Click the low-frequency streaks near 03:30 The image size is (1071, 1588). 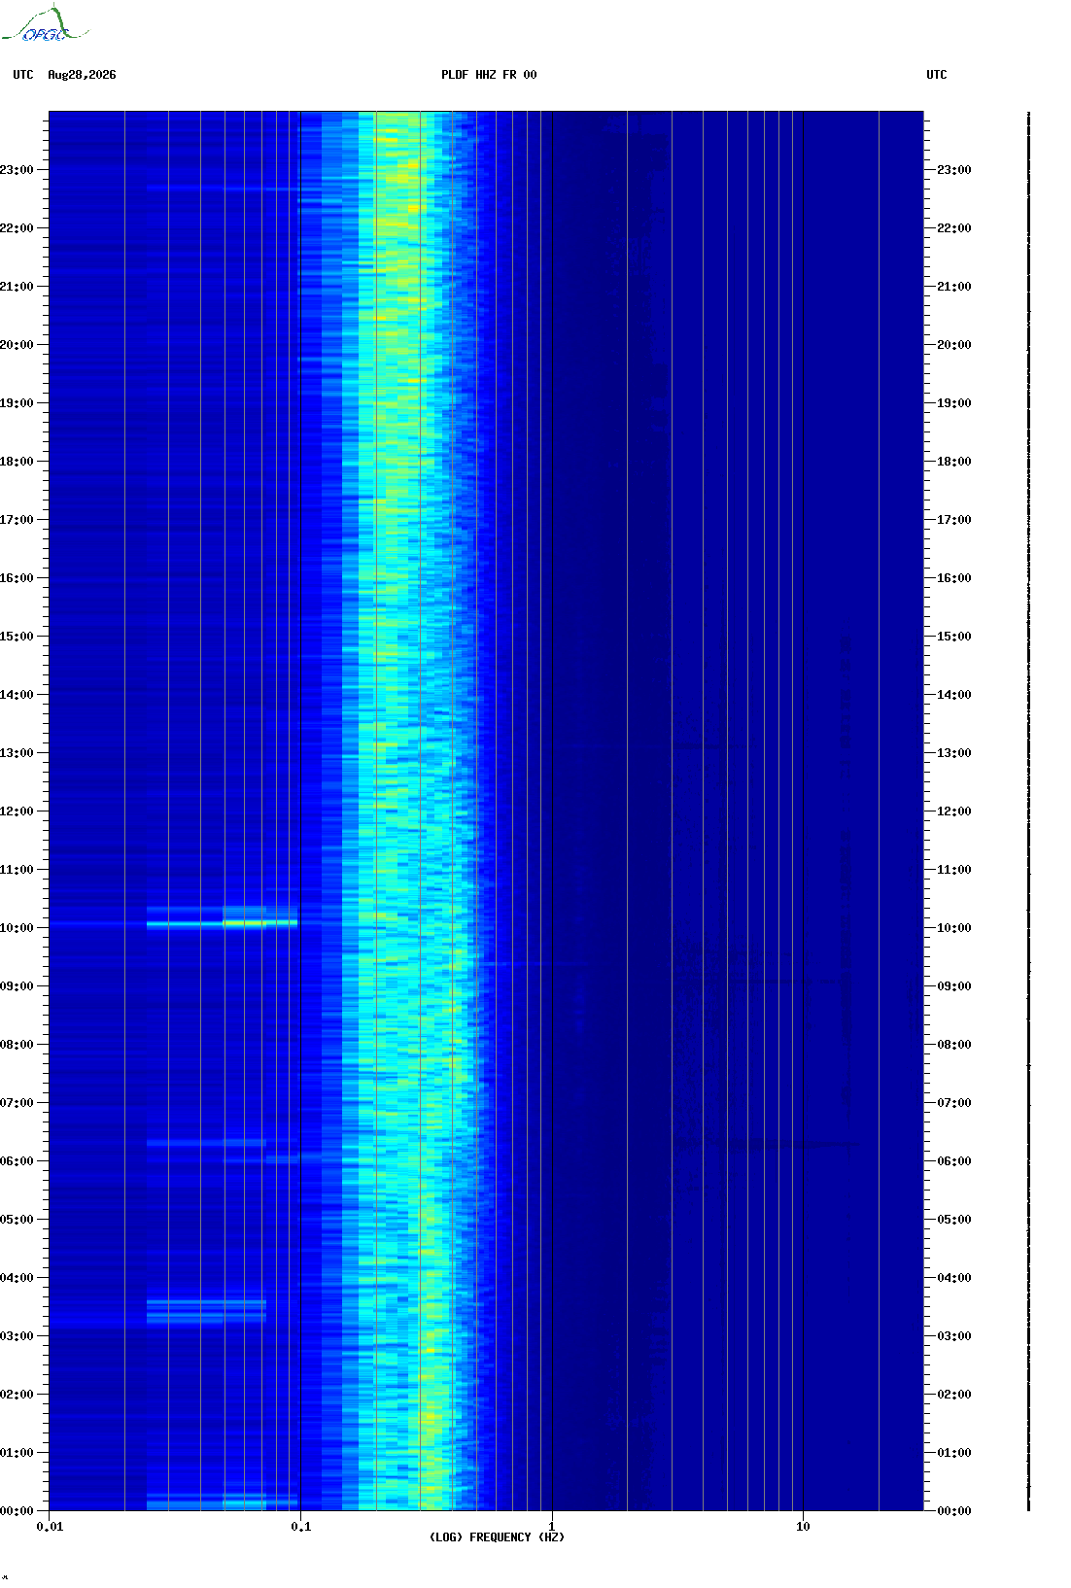pos(206,1311)
